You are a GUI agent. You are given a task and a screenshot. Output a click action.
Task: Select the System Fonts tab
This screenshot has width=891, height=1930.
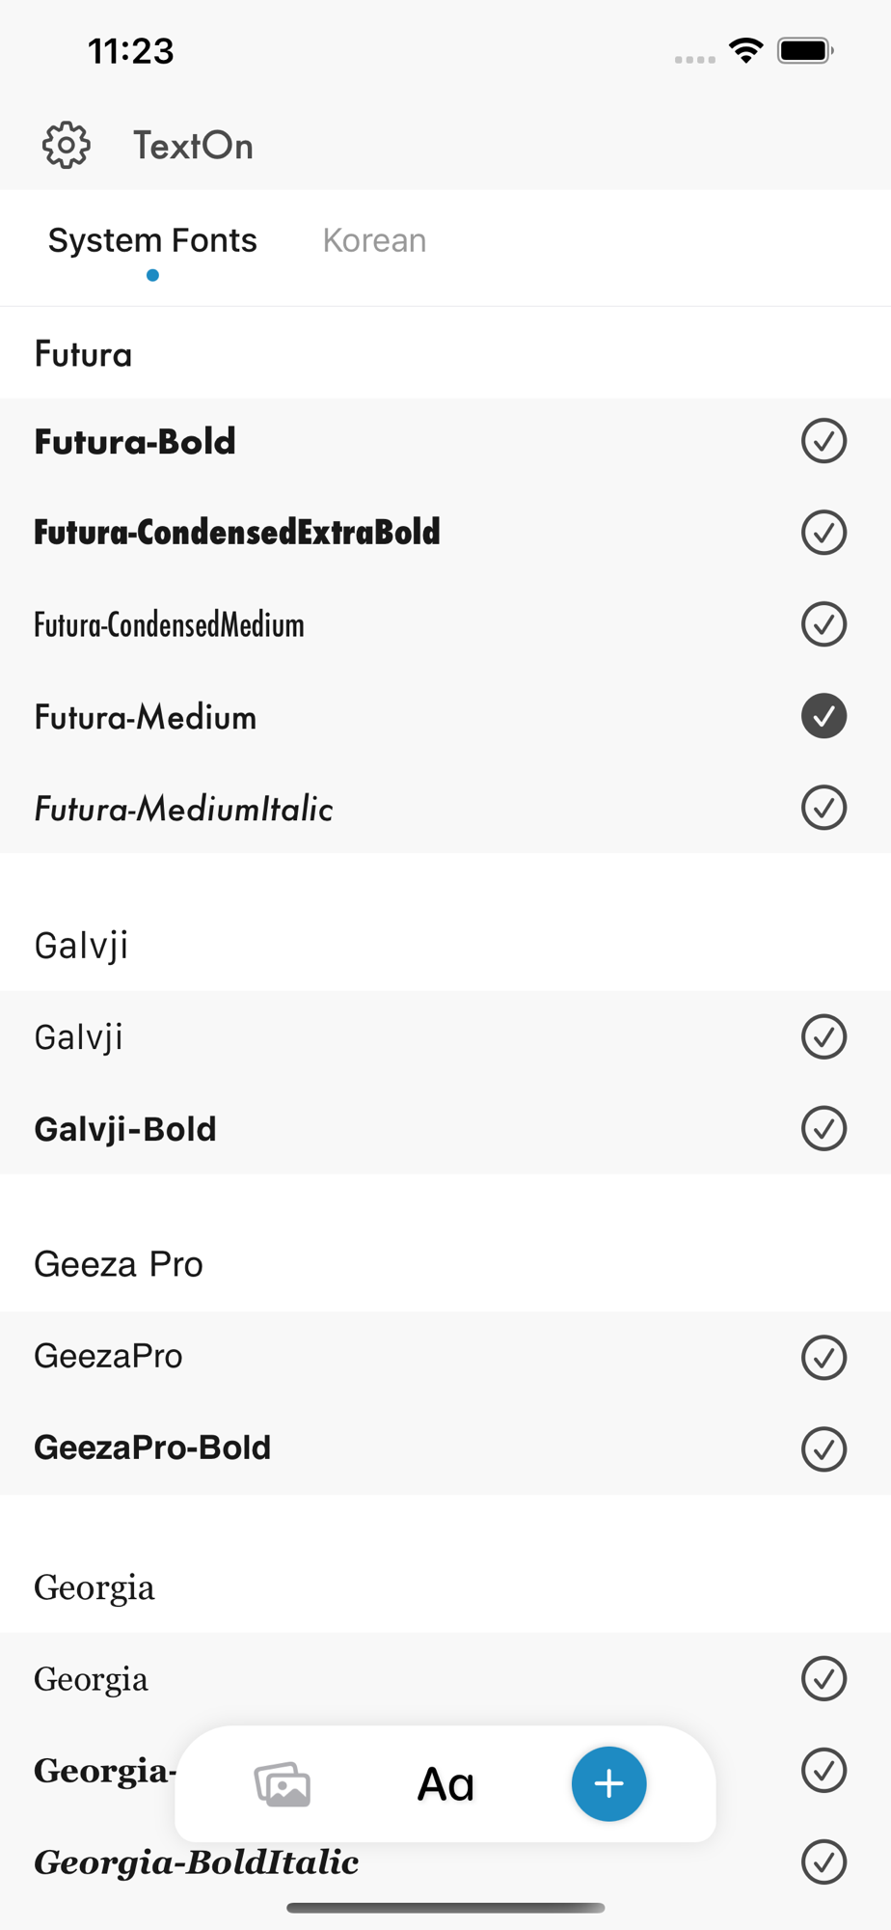click(152, 240)
